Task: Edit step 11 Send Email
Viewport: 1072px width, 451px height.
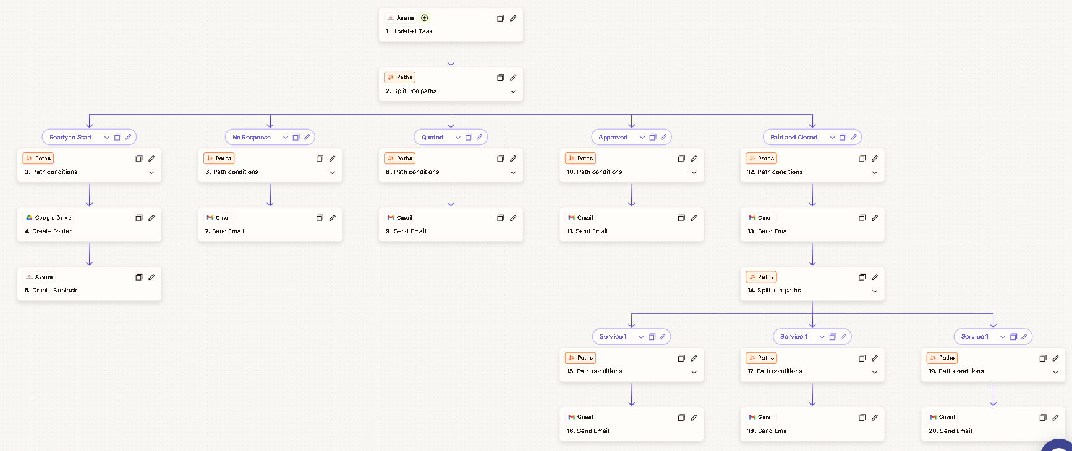Action: [694, 218]
